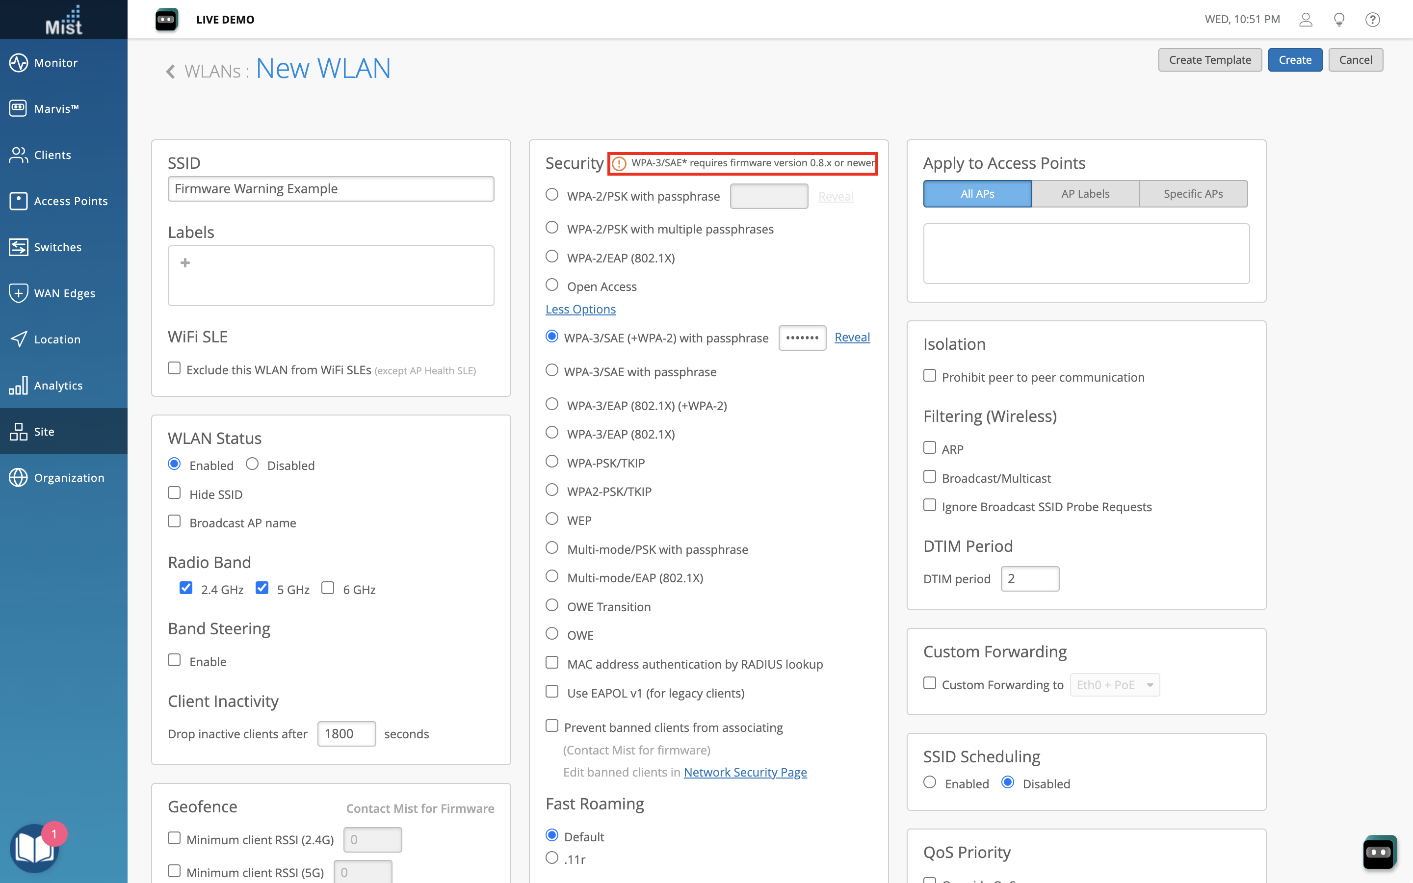Click the Location arrow icon
1413x883 pixels.
(18, 339)
